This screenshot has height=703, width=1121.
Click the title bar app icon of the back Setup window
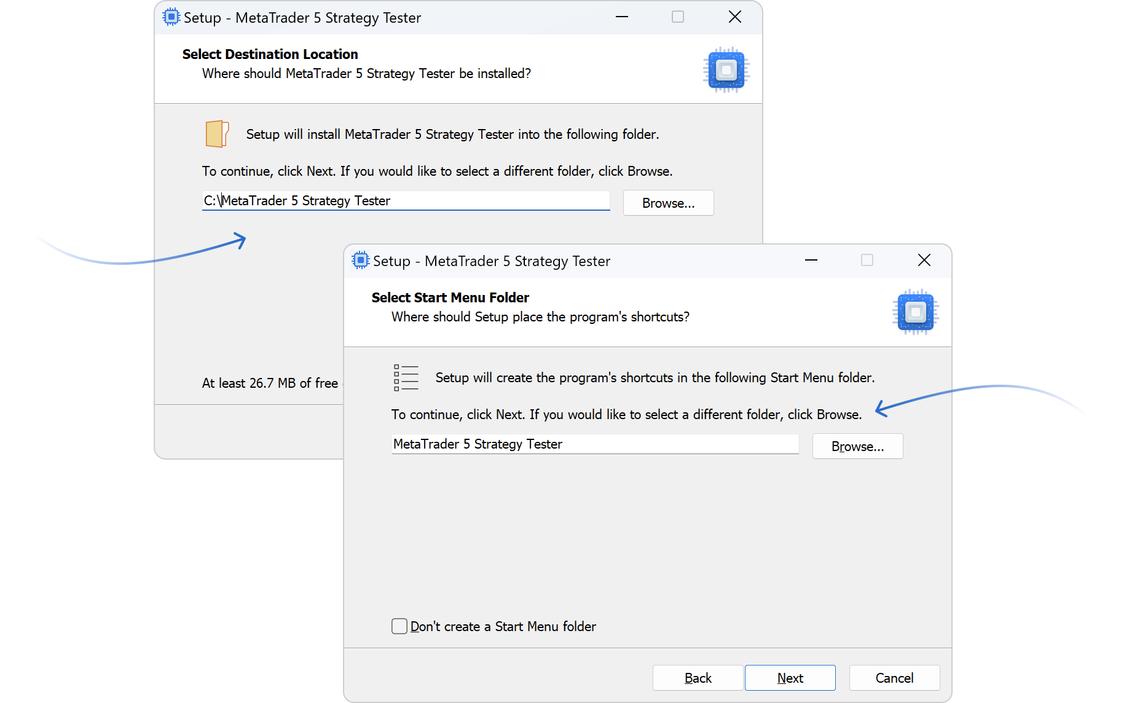pyautogui.click(x=171, y=17)
